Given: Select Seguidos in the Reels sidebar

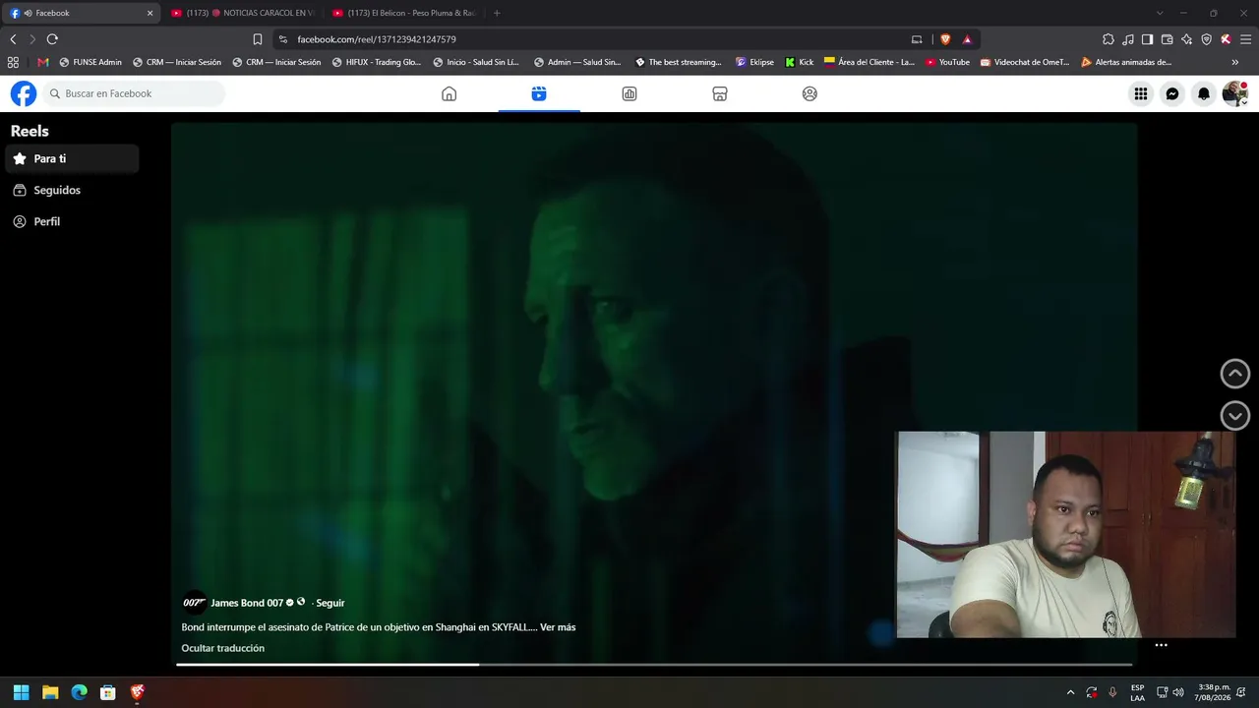Looking at the screenshot, I should pyautogui.click(x=72, y=190).
